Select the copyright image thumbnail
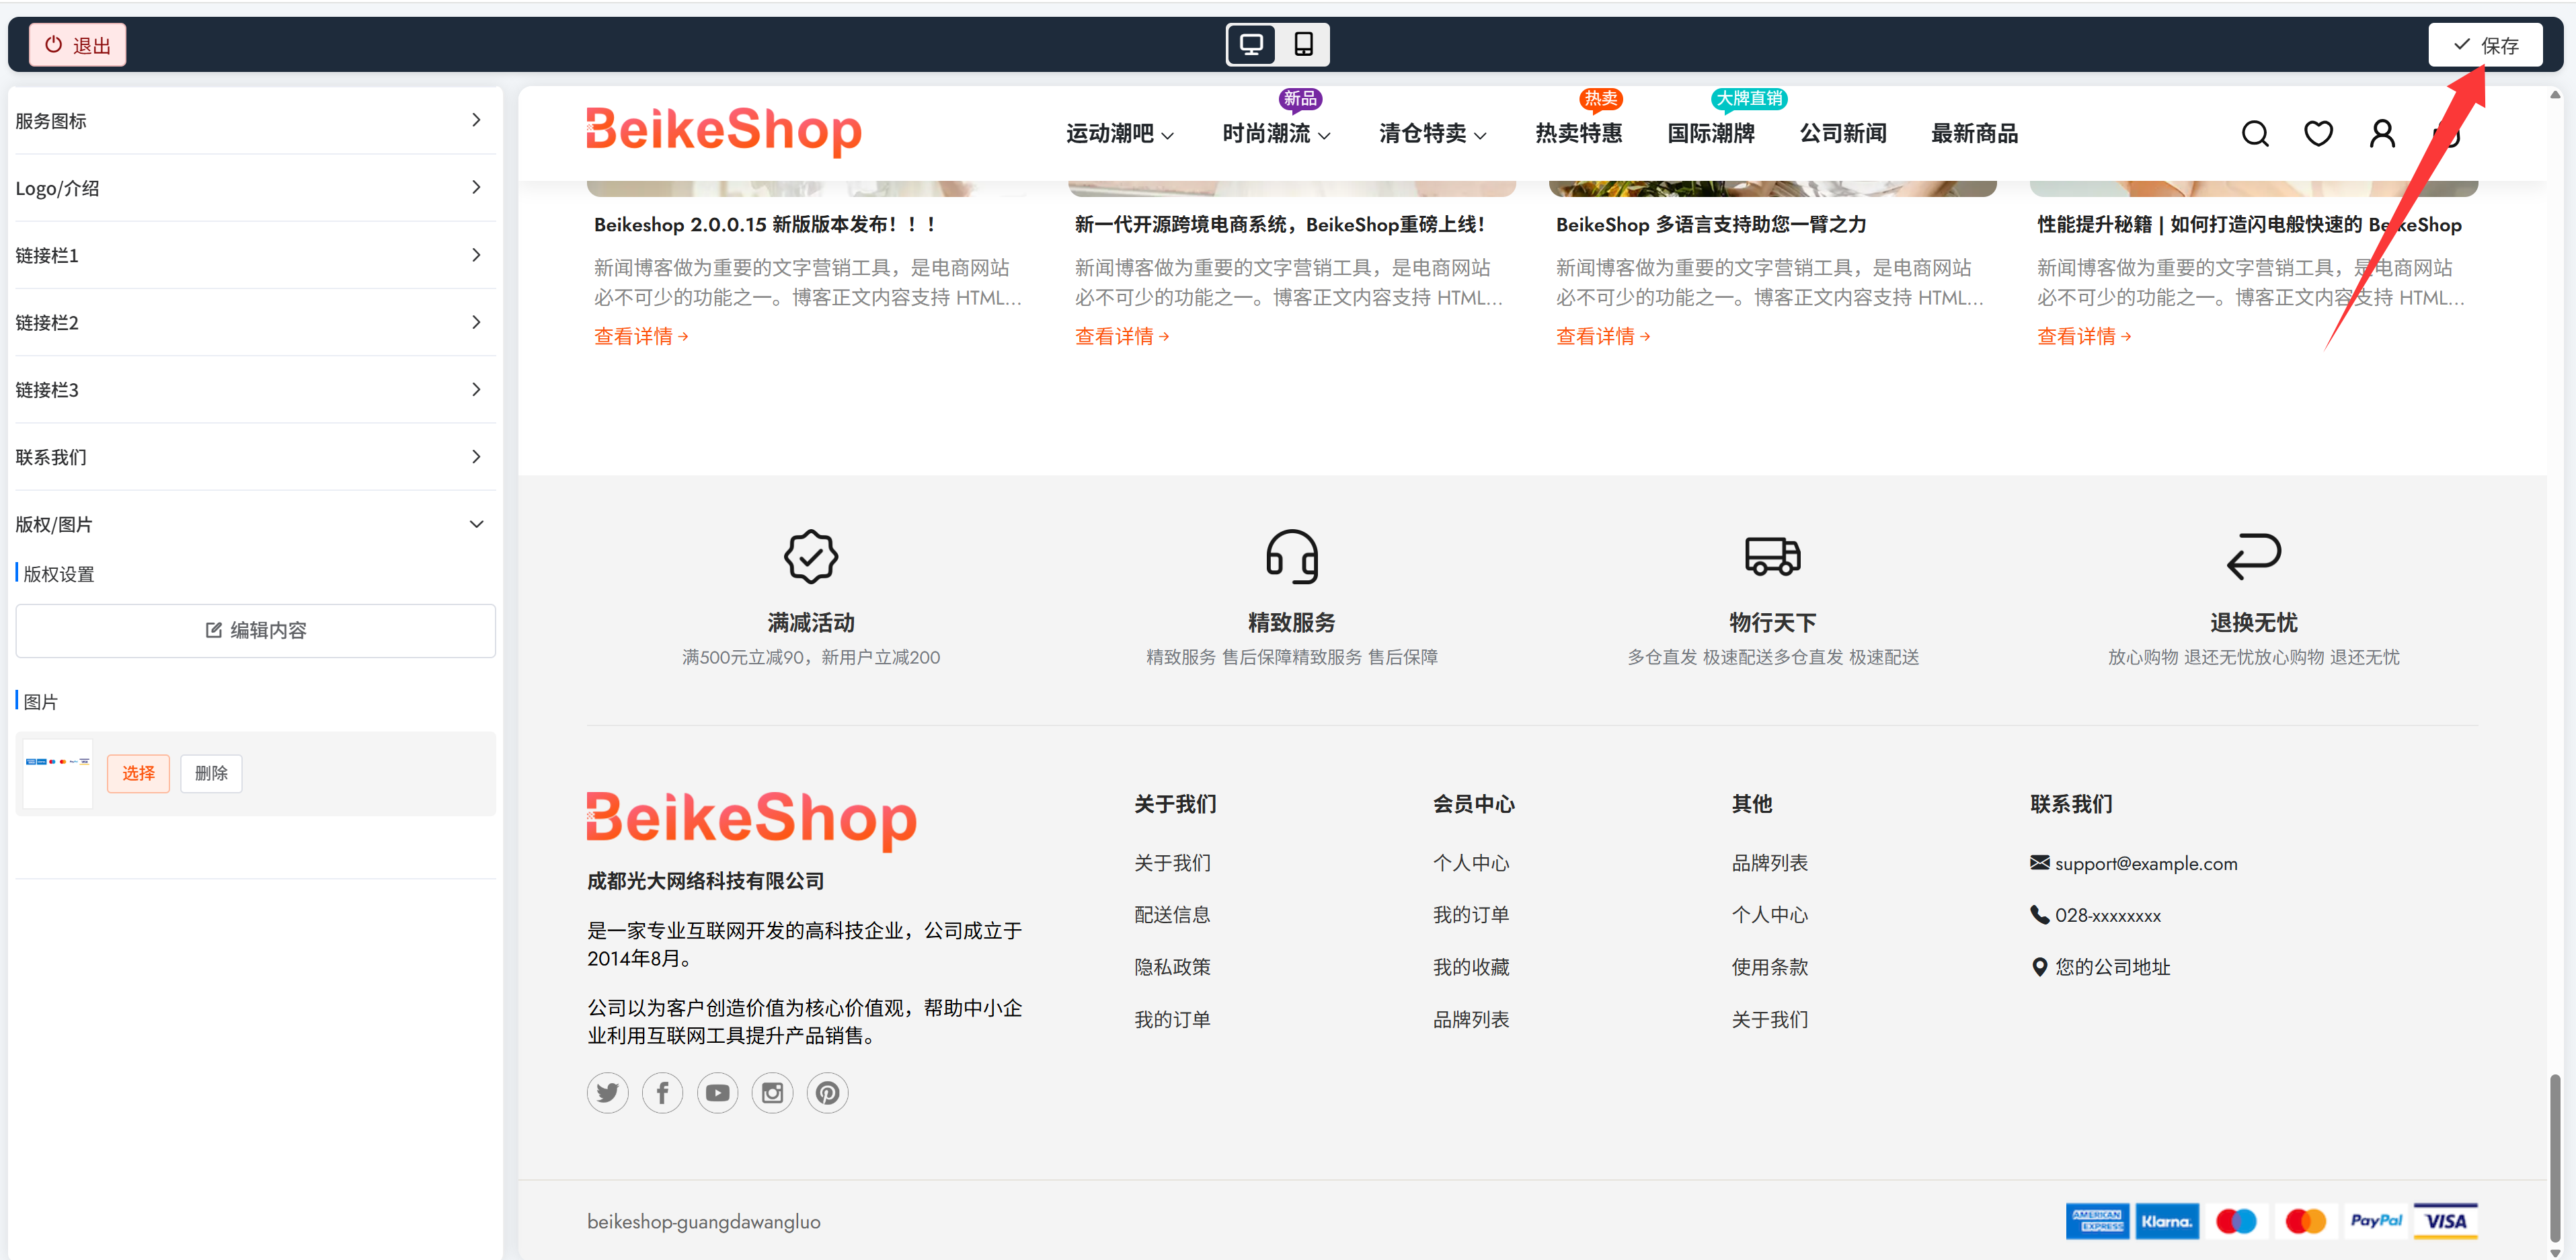Viewport: 2576px width, 1260px height. (x=57, y=772)
